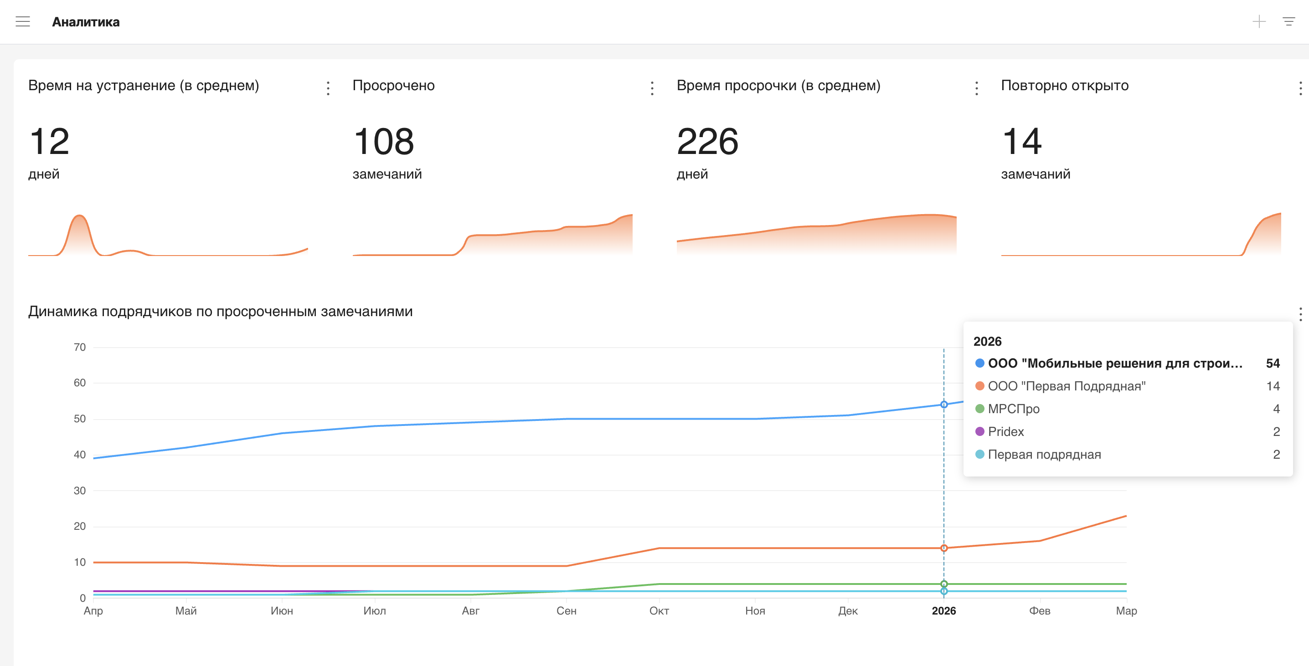Click the 108 замечаний overdue value
This screenshot has width=1309, height=666.
click(384, 142)
